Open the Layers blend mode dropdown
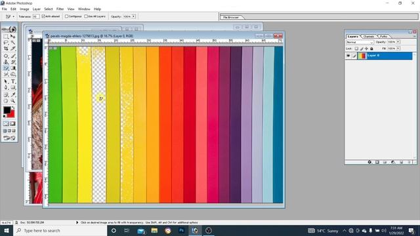 360,42
